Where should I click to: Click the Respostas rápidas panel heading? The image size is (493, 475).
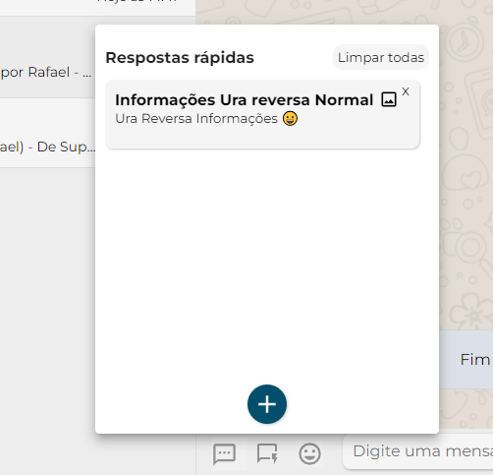(180, 58)
